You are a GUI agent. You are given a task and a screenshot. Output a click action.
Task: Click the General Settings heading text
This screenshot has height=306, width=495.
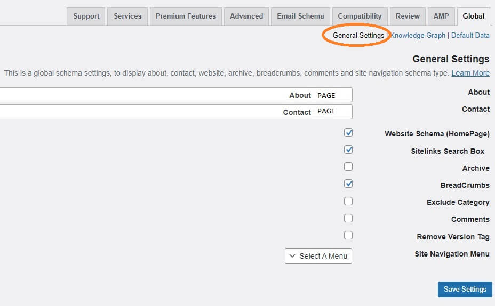tap(451, 59)
